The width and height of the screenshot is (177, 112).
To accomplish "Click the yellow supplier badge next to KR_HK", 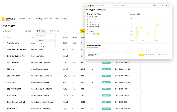I will [98, 34].
